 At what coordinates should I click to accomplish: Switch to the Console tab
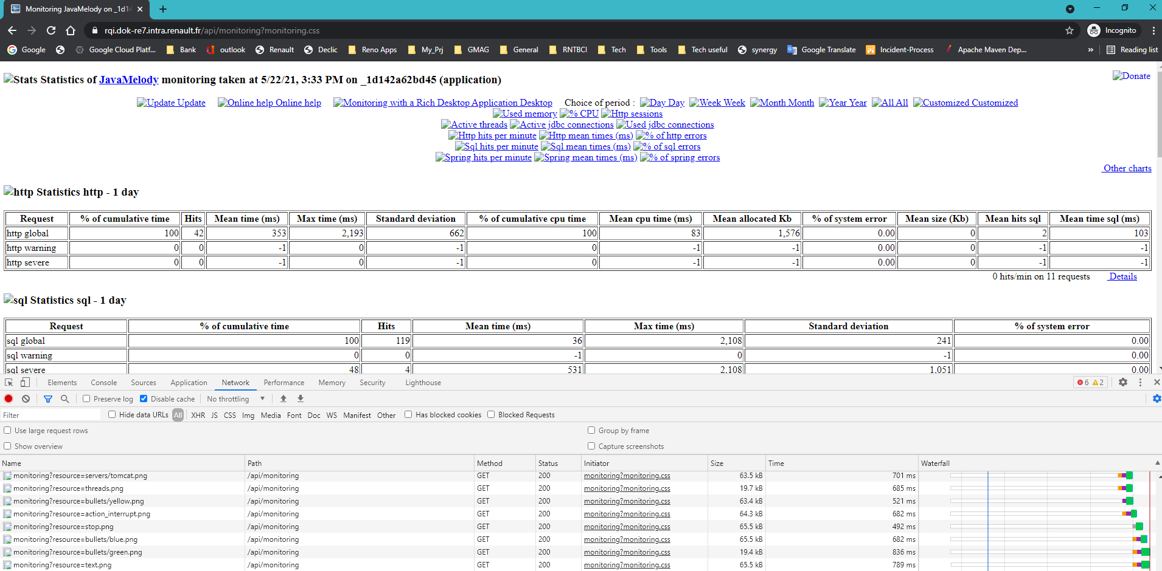tap(104, 383)
